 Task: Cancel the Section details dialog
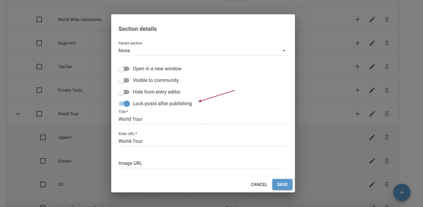click(259, 185)
